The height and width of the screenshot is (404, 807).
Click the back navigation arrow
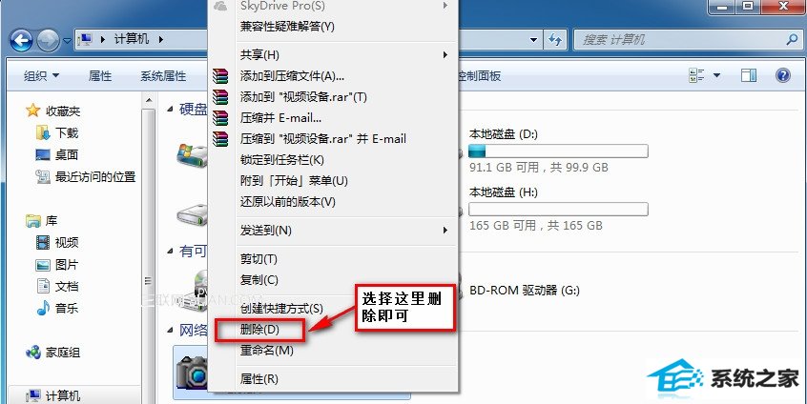pos(22,40)
